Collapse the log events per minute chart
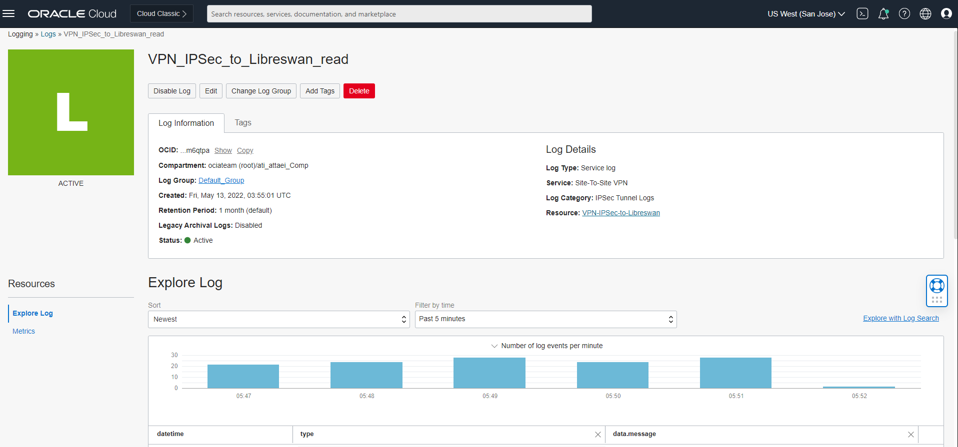The height and width of the screenshot is (447, 958). [x=494, y=346]
